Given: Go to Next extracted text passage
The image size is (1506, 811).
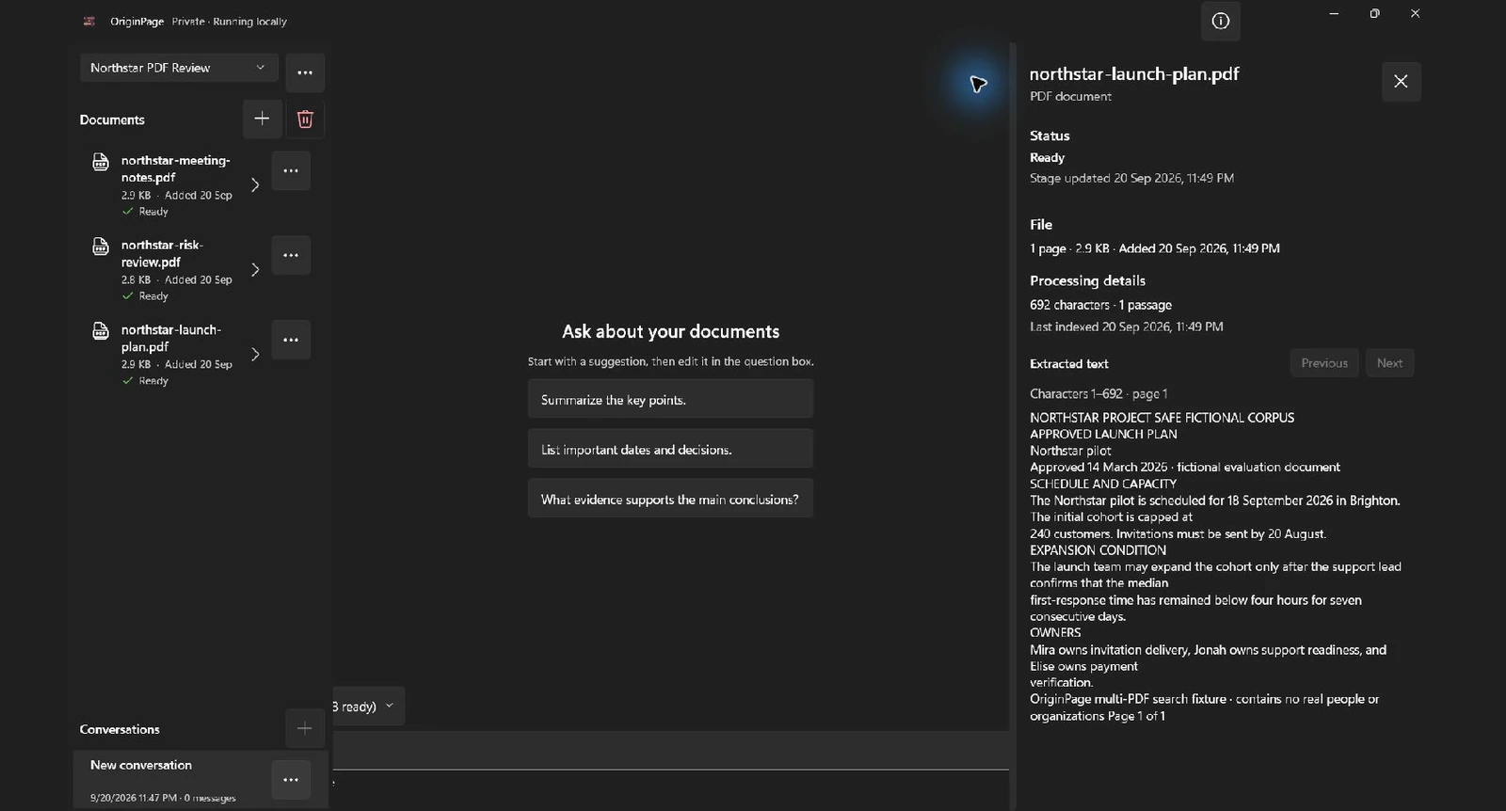Looking at the screenshot, I should (1389, 363).
